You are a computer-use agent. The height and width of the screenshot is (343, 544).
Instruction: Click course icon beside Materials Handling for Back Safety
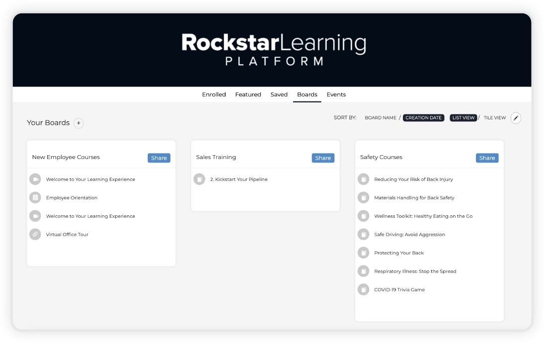(x=363, y=197)
